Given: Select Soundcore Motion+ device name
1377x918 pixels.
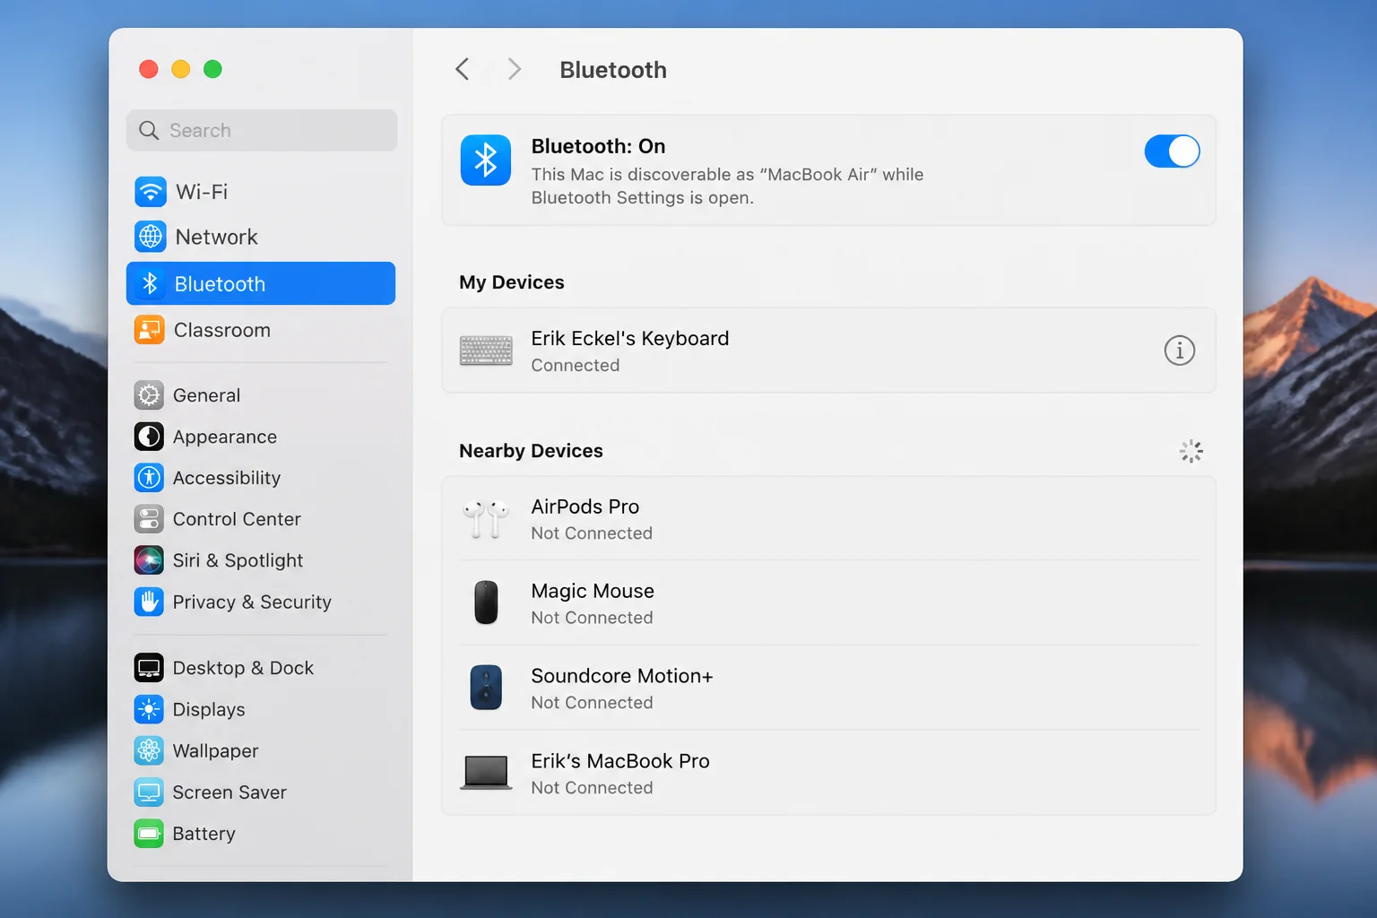Looking at the screenshot, I should pos(622,676).
